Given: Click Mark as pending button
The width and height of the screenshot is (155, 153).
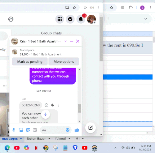Looking at the screenshot, I should tap(30, 61).
